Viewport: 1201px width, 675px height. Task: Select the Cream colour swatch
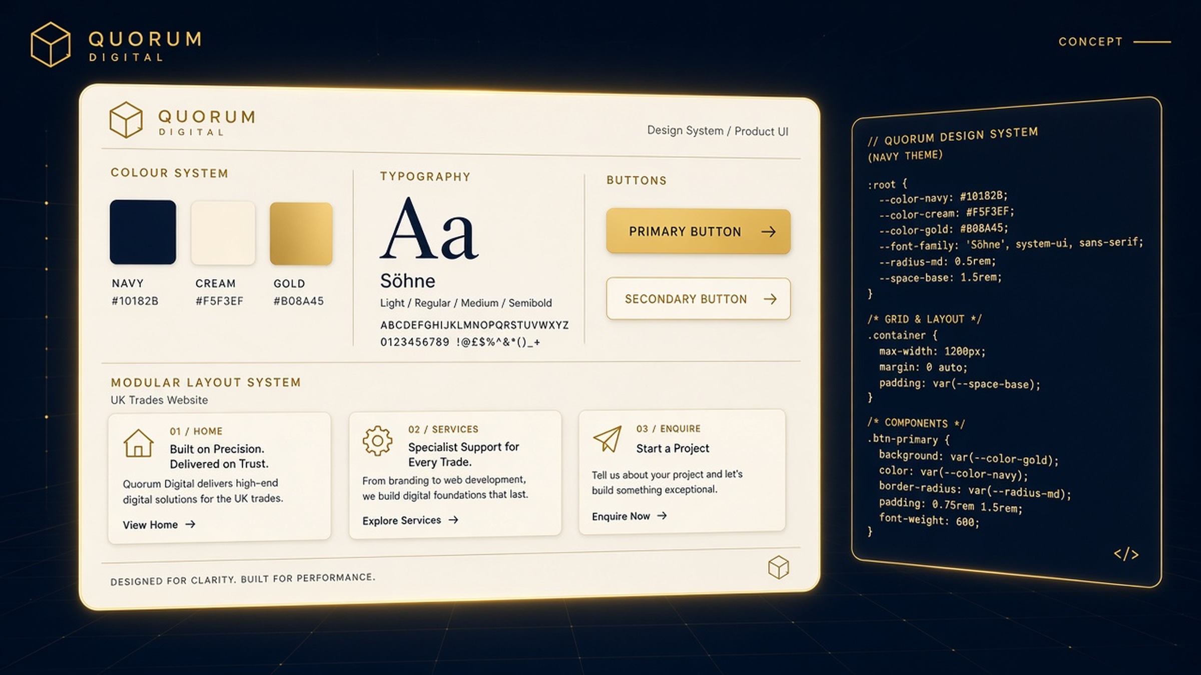tap(223, 233)
